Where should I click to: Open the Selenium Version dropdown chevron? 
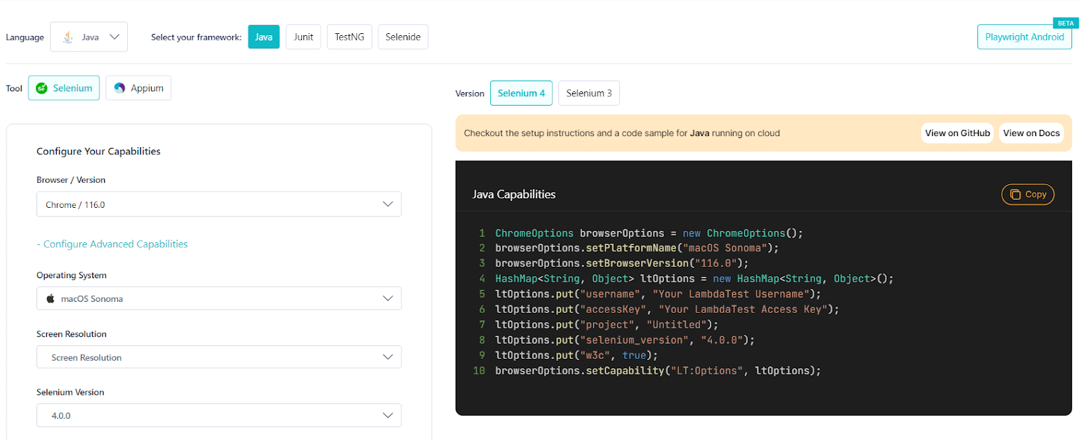[388, 416]
